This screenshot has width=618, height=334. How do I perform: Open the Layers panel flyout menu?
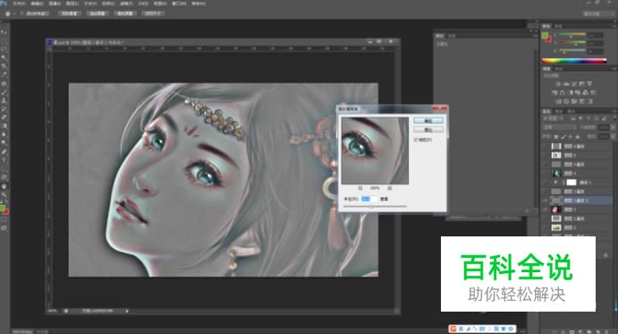click(x=614, y=111)
